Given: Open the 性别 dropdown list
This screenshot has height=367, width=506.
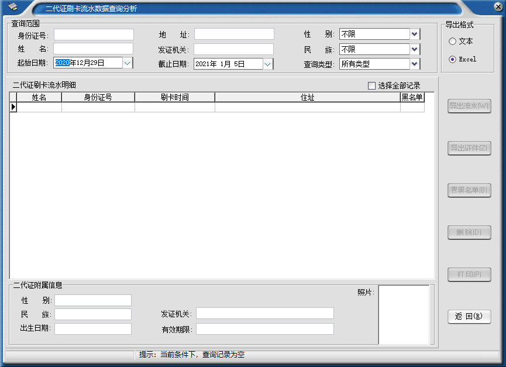Looking at the screenshot, I should 415,34.
